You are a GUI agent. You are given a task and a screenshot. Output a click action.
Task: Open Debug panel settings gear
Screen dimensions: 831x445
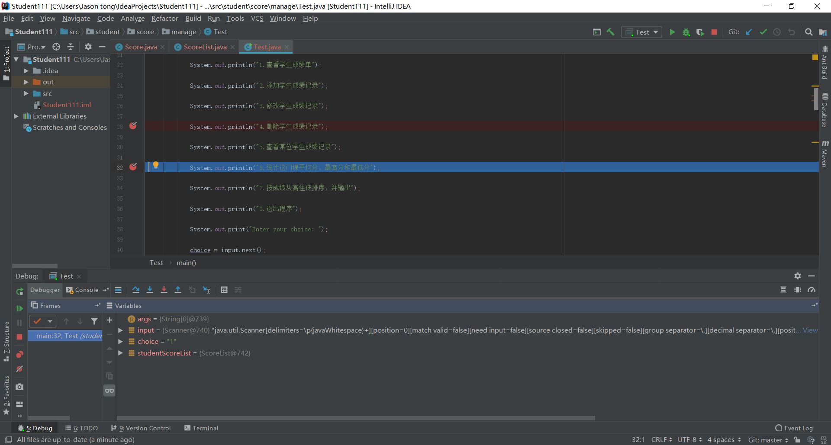(798, 276)
